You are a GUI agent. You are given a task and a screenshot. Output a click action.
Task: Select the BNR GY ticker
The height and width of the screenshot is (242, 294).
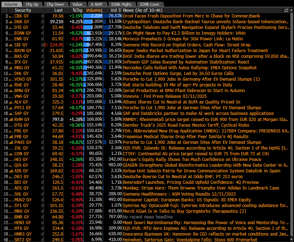pyautogui.click(x=22, y=217)
